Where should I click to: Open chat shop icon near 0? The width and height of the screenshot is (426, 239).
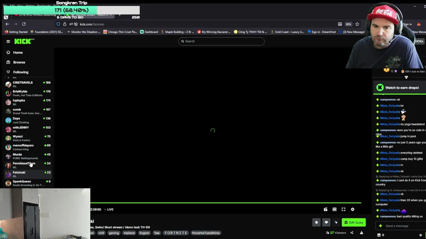(x=379, y=235)
